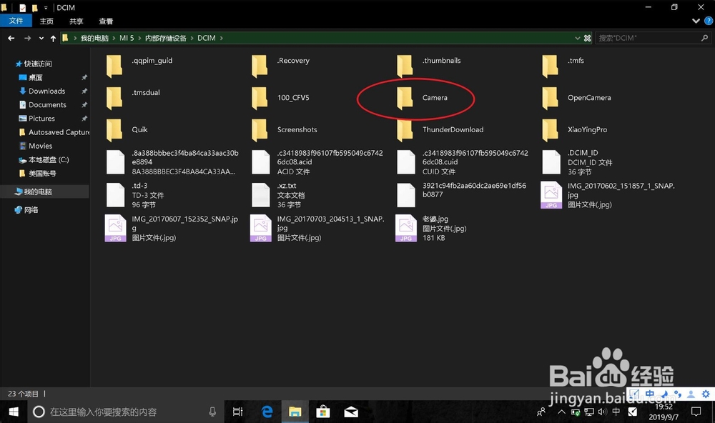
Task: Select the .8a388bbbec3f4ba84ca33aac30be8894 file
Action: 172,162
